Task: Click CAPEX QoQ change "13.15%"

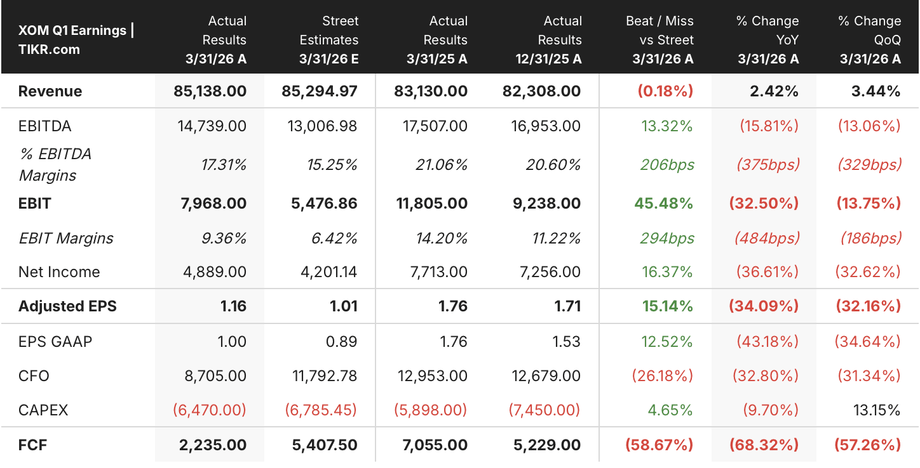Action: [877, 410]
